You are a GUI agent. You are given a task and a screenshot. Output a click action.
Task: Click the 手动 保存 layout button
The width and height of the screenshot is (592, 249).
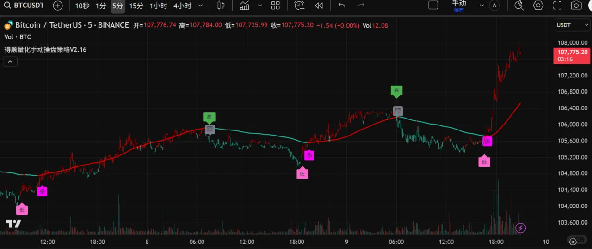[x=459, y=6]
